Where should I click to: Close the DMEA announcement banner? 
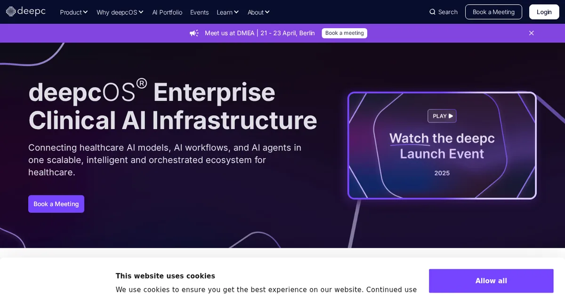532,33
